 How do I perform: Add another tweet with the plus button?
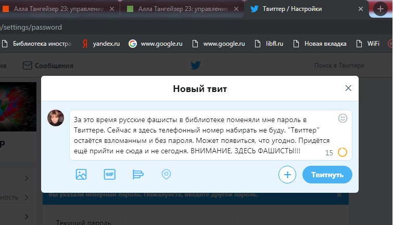(287, 175)
